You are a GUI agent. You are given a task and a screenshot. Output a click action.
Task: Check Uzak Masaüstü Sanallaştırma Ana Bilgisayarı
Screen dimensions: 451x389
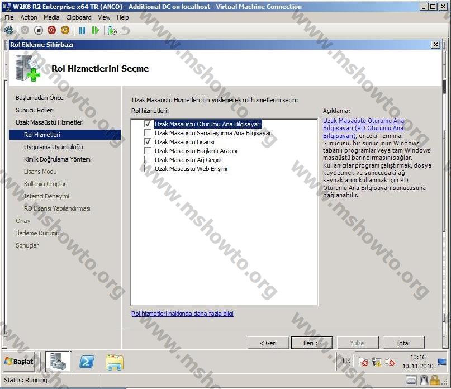[148, 133]
